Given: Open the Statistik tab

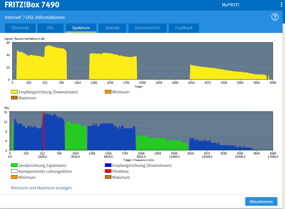Looking at the screenshot, I should pos(112,28).
